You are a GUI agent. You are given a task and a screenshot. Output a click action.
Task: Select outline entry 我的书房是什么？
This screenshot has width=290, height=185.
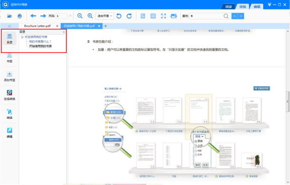(40, 41)
